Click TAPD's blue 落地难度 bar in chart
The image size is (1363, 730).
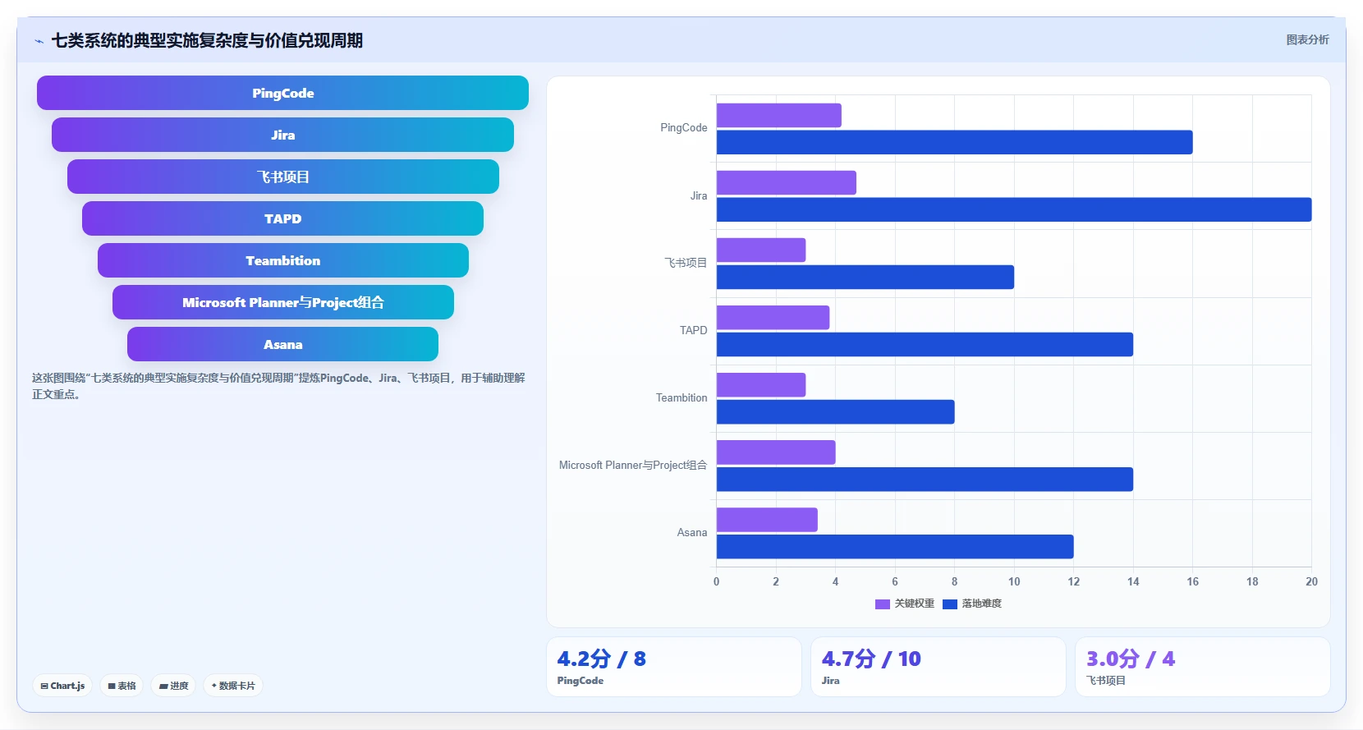tap(925, 344)
